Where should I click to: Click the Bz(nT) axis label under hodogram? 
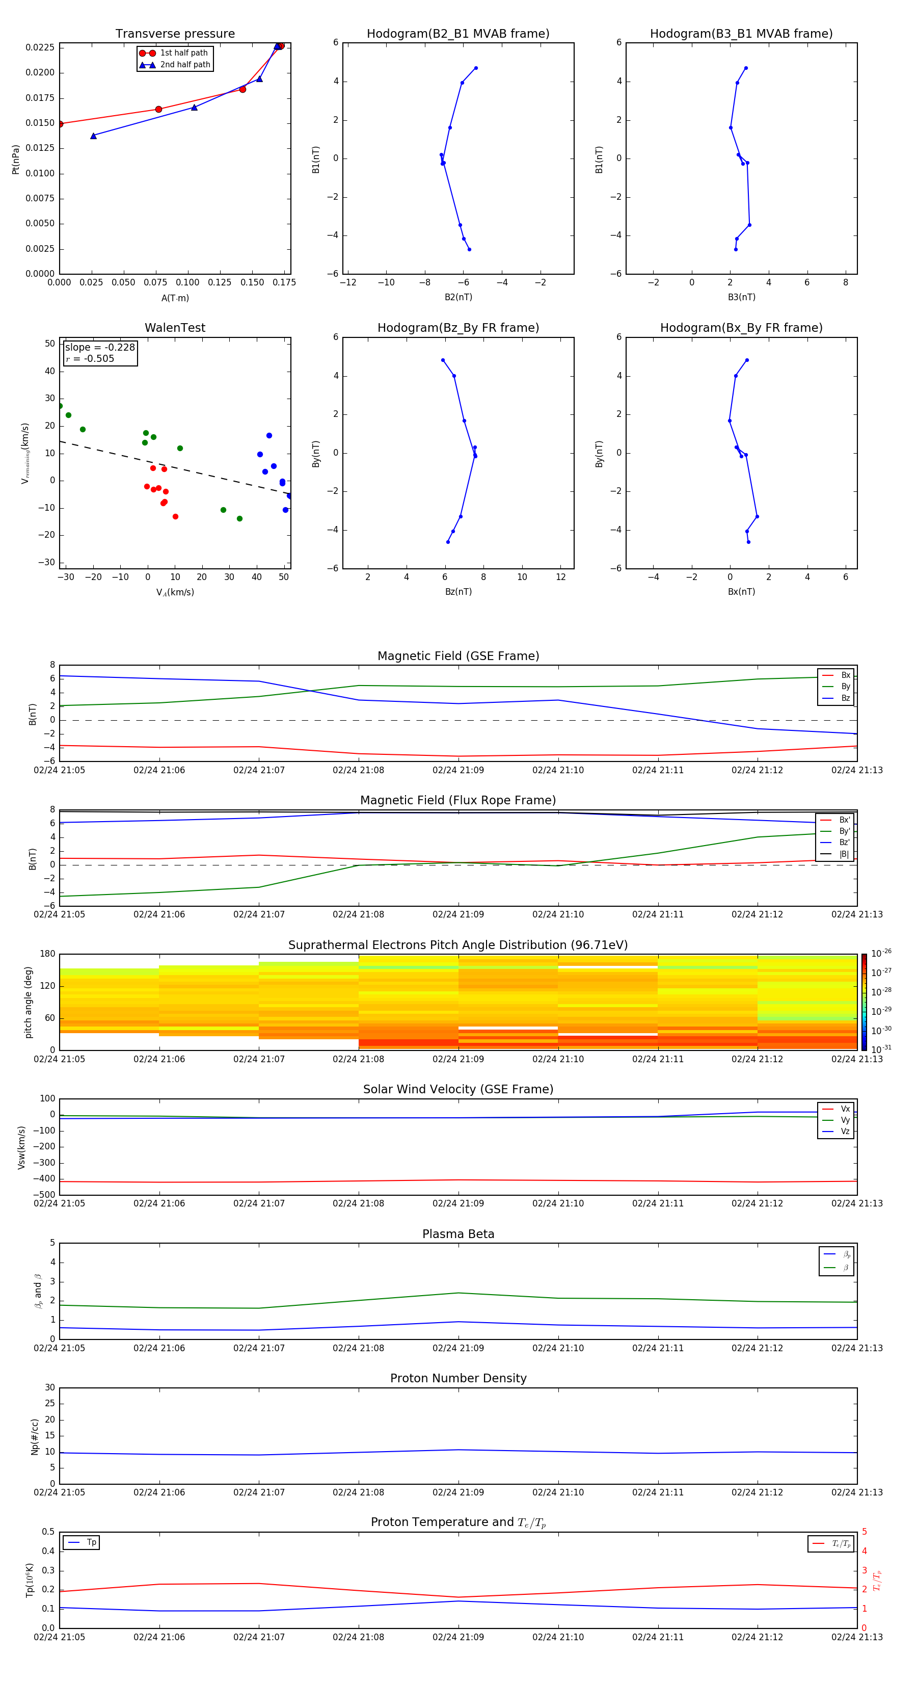point(458,592)
